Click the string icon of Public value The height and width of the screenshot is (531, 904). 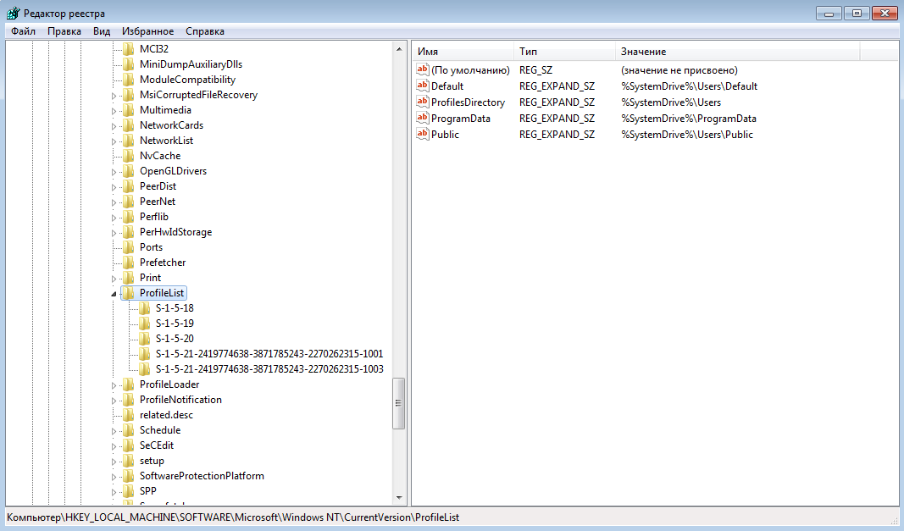point(423,135)
